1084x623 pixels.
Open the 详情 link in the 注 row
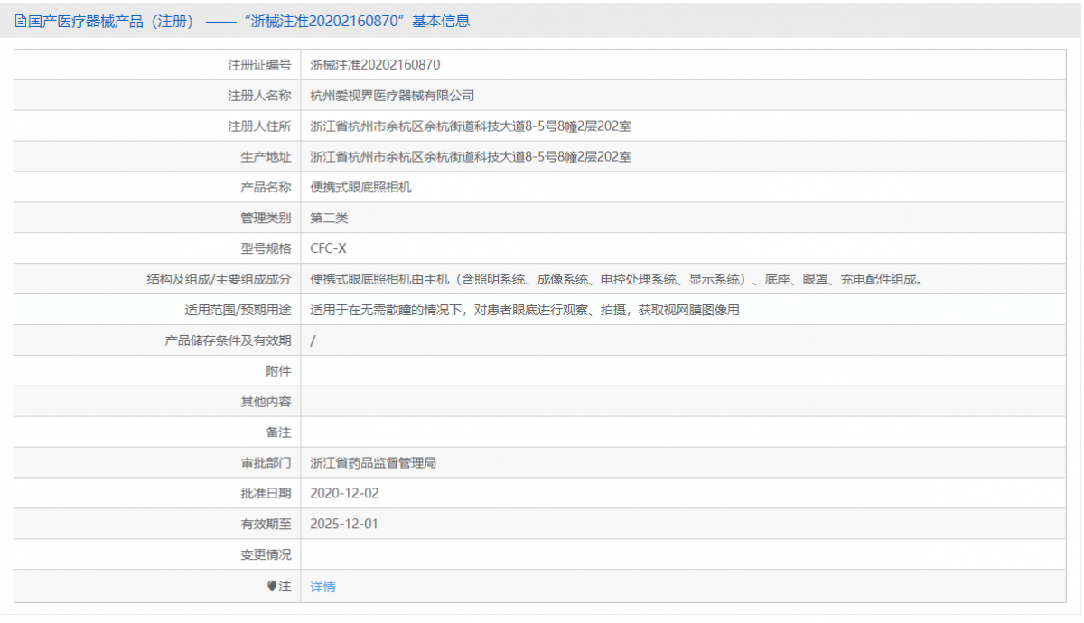click(322, 587)
